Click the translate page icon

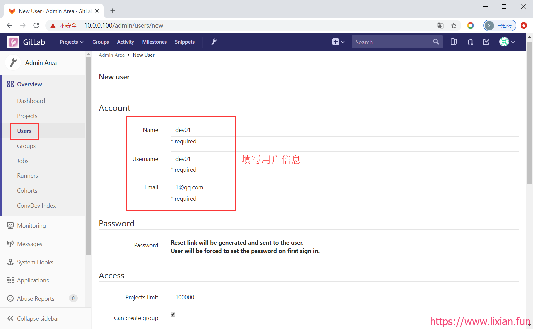click(x=440, y=25)
